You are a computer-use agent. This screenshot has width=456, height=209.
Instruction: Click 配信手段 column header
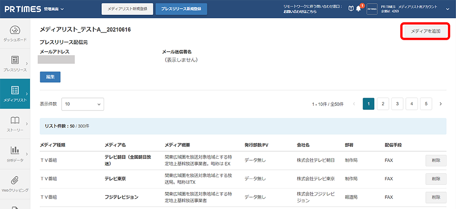coord(393,145)
